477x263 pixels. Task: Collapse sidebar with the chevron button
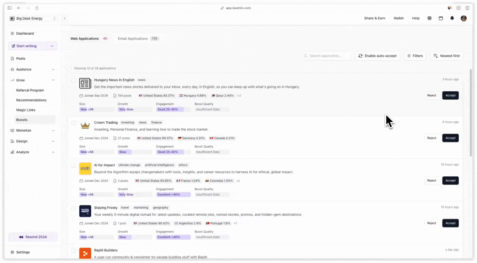pyautogui.click(x=65, y=18)
